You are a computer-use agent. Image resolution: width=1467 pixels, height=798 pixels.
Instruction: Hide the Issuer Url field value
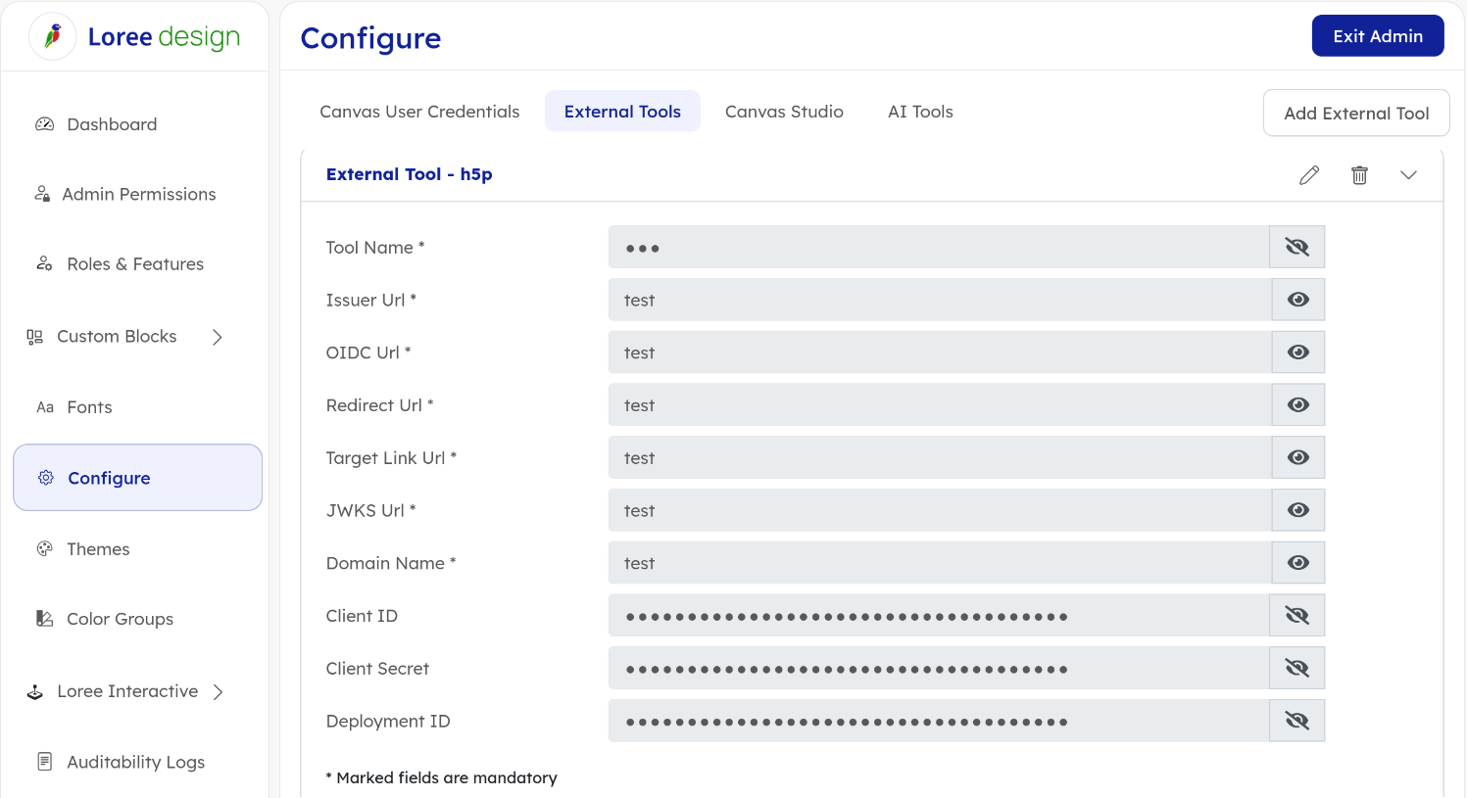point(1297,300)
